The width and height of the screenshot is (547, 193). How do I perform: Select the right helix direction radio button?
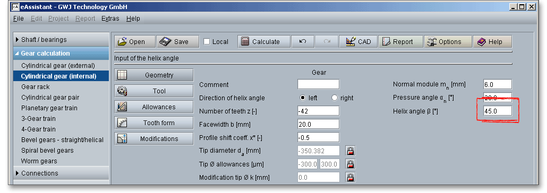(x=335, y=98)
